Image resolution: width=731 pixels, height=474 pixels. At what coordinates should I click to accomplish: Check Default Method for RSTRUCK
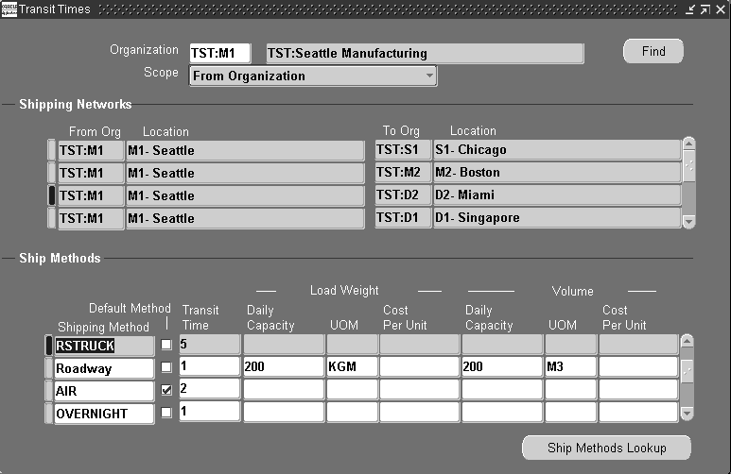[x=166, y=345]
